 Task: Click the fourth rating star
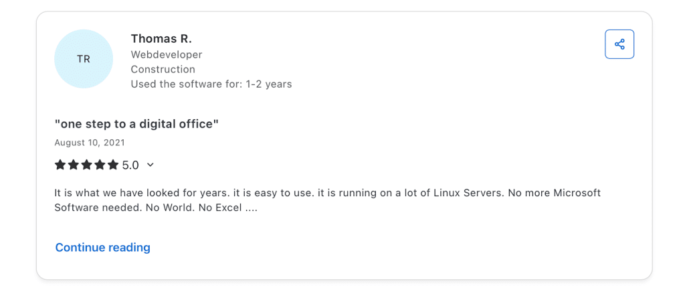click(100, 165)
